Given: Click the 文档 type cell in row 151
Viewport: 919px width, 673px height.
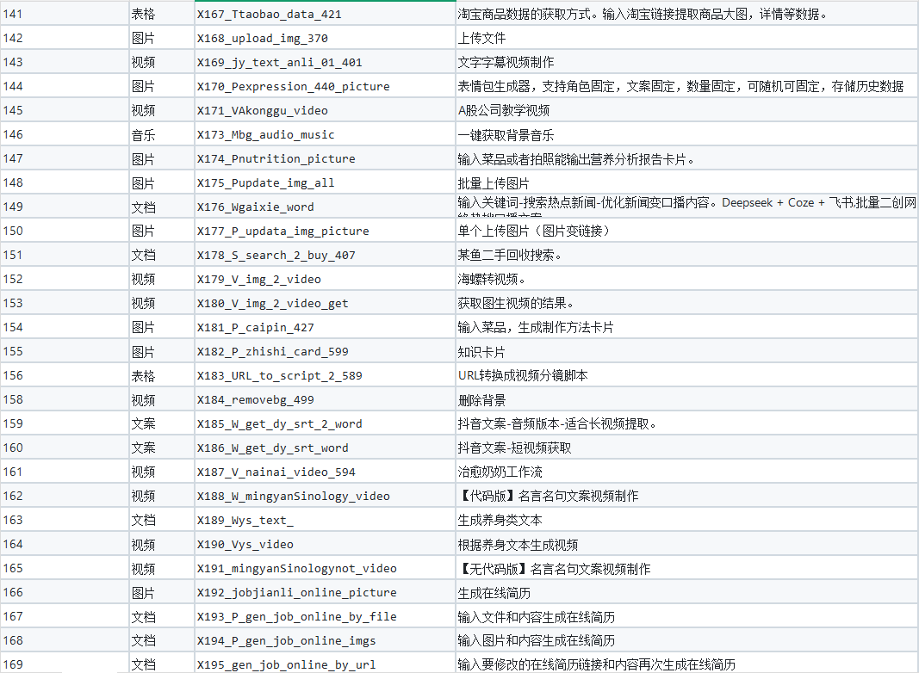Looking at the screenshot, I should point(162,255).
